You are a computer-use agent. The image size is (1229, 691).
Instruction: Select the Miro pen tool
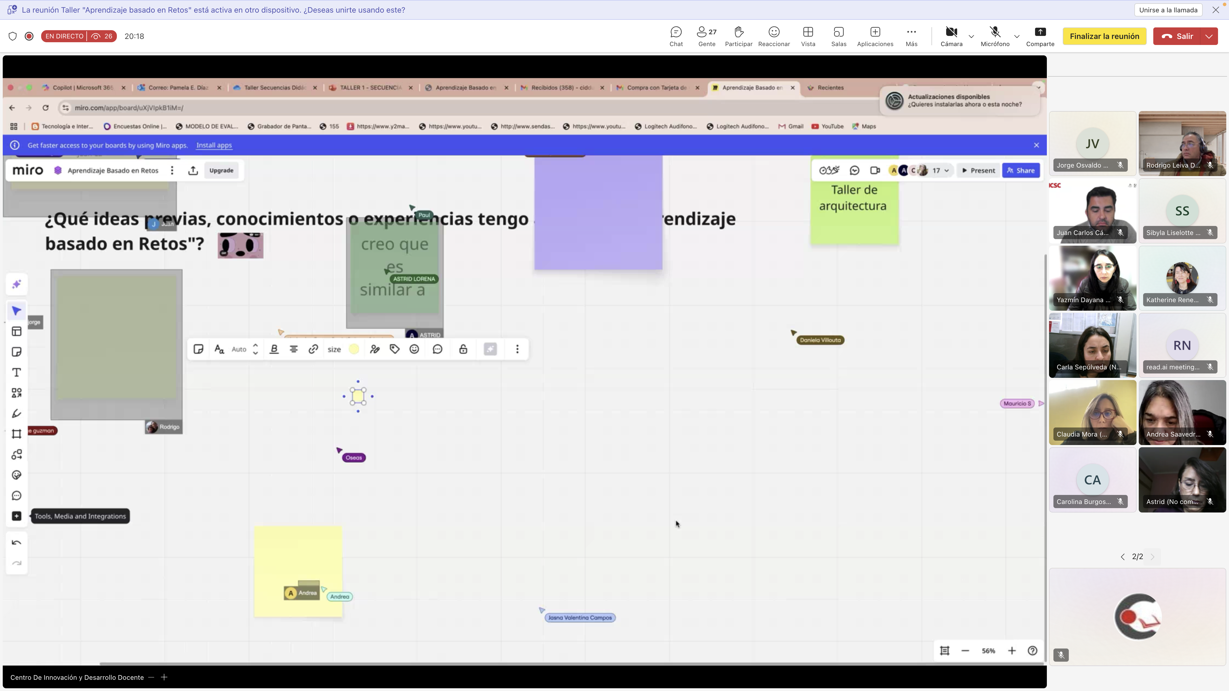[17, 414]
